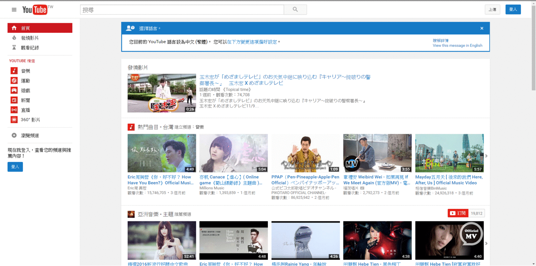The height and width of the screenshot is (266, 536).
Task: Click the 在下方變更這項偏好設定 link
Action: (x=252, y=42)
